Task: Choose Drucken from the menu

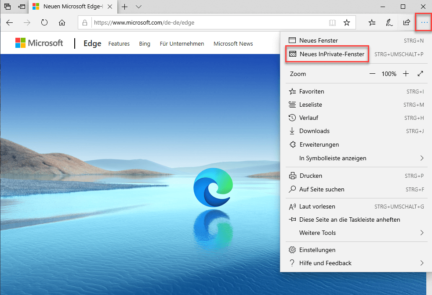Action: (356, 176)
